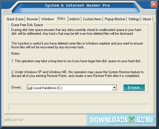Viewport: 159px width, 129px height.
Task: Click the Help button at bottom right
Action: (144, 120)
